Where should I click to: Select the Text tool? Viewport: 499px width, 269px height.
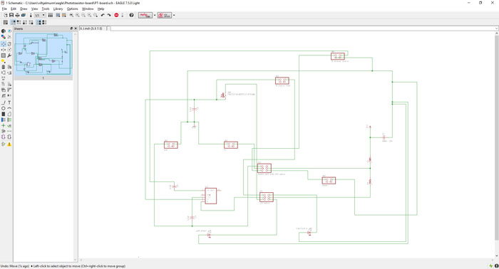[x=9, y=102]
